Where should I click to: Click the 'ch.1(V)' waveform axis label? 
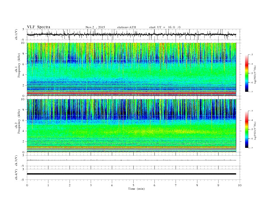click(x=16, y=34)
